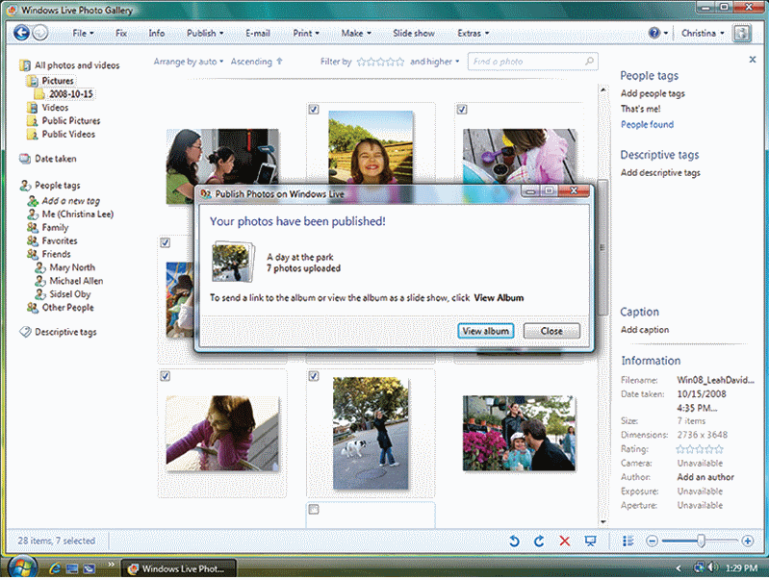This screenshot has height=580, width=769.
Task: Open the Extras menu
Action: [473, 33]
